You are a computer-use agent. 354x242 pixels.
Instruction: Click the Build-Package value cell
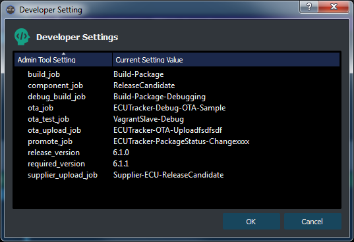click(x=138, y=74)
